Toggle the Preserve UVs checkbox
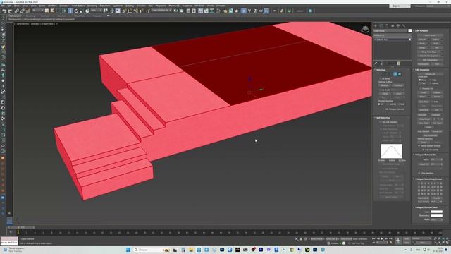 420,89
